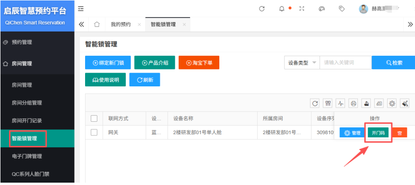This screenshot has width=415, height=185.
Task: Delete the lock with red trash button
Action: pyautogui.click(x=399, y=133)
